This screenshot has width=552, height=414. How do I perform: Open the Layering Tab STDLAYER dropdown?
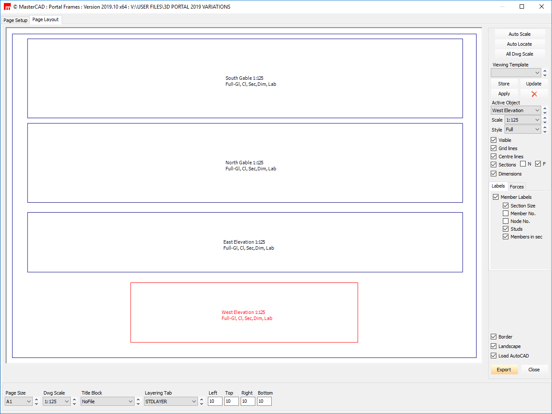171,401
